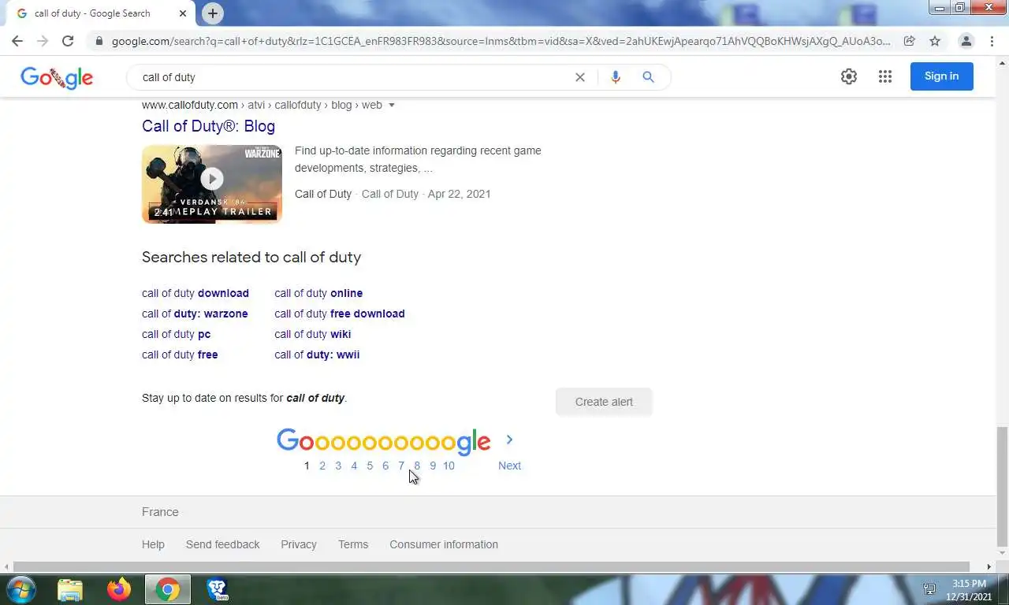The image size is (1009, 605).
Task: Launch File Explorer from the taskbar
Action: (x=69, y=589)
